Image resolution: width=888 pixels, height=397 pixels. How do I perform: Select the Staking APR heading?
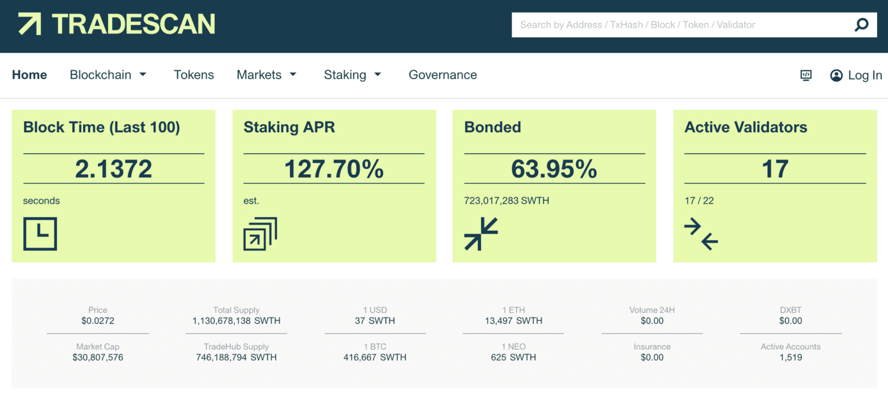(289, 128)
